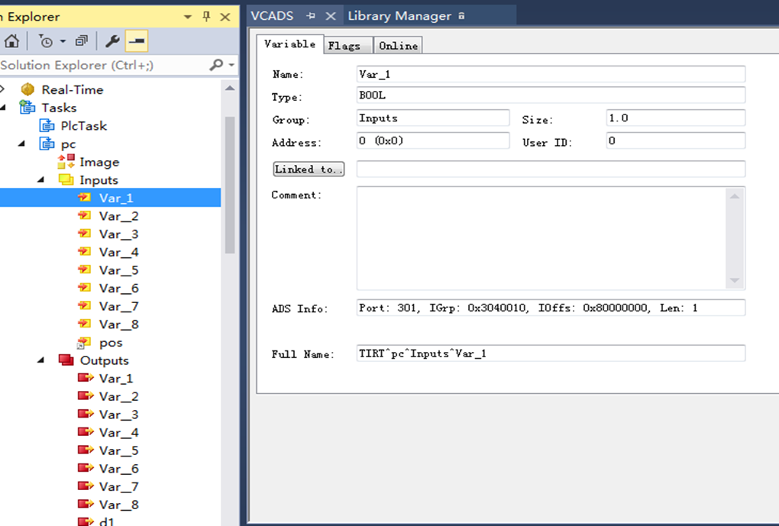
Task: Select PlcTask under Tasks
Action: click(x=83, y=126)
